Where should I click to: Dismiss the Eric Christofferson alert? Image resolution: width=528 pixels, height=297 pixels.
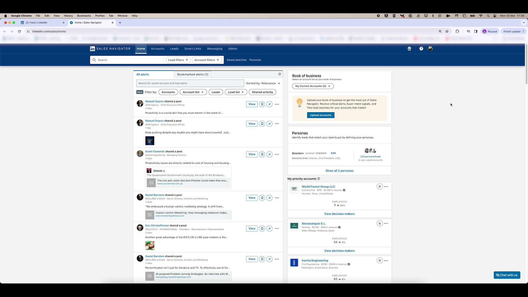click(x=269, y=229)
